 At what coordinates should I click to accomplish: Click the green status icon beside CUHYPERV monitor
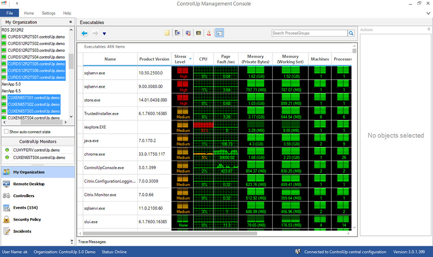pyautogui.click(x=7, y=150)
